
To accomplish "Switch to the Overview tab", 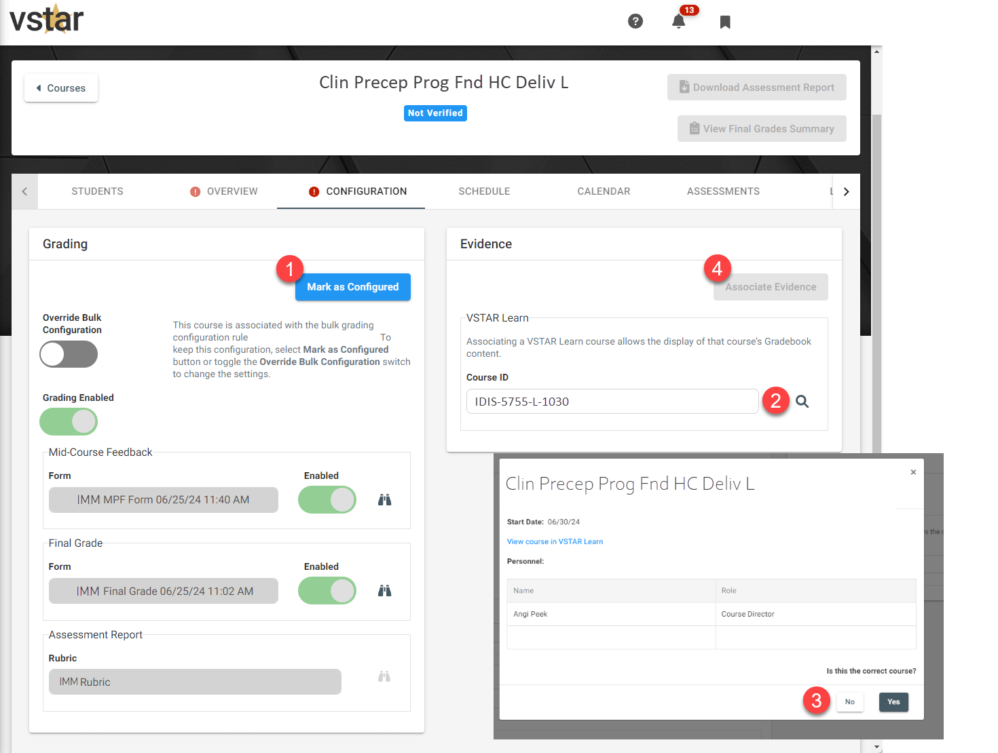I will 224,191.
